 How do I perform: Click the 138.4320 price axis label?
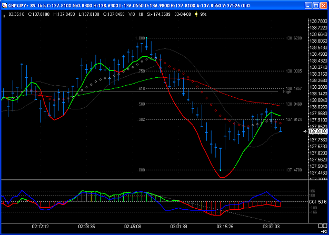point(318,61)
